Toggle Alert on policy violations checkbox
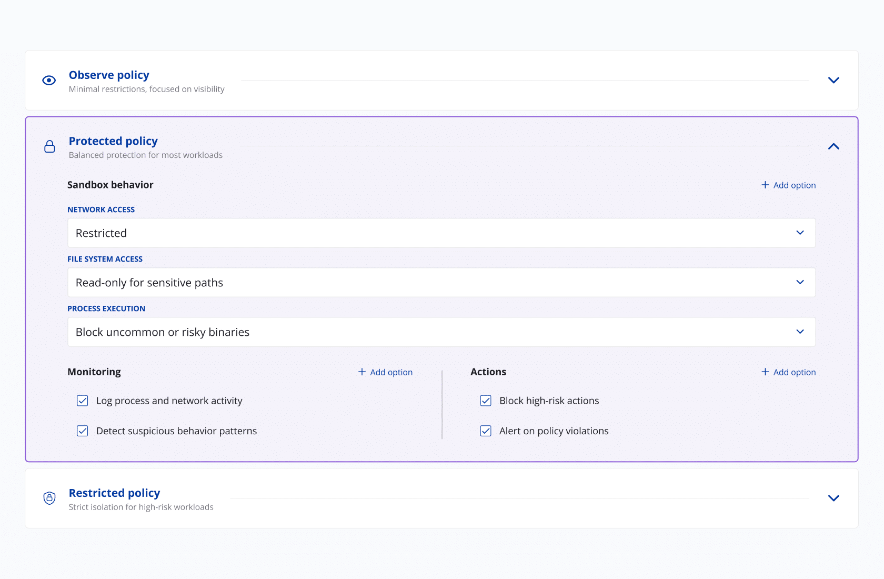 click(486, 431)
